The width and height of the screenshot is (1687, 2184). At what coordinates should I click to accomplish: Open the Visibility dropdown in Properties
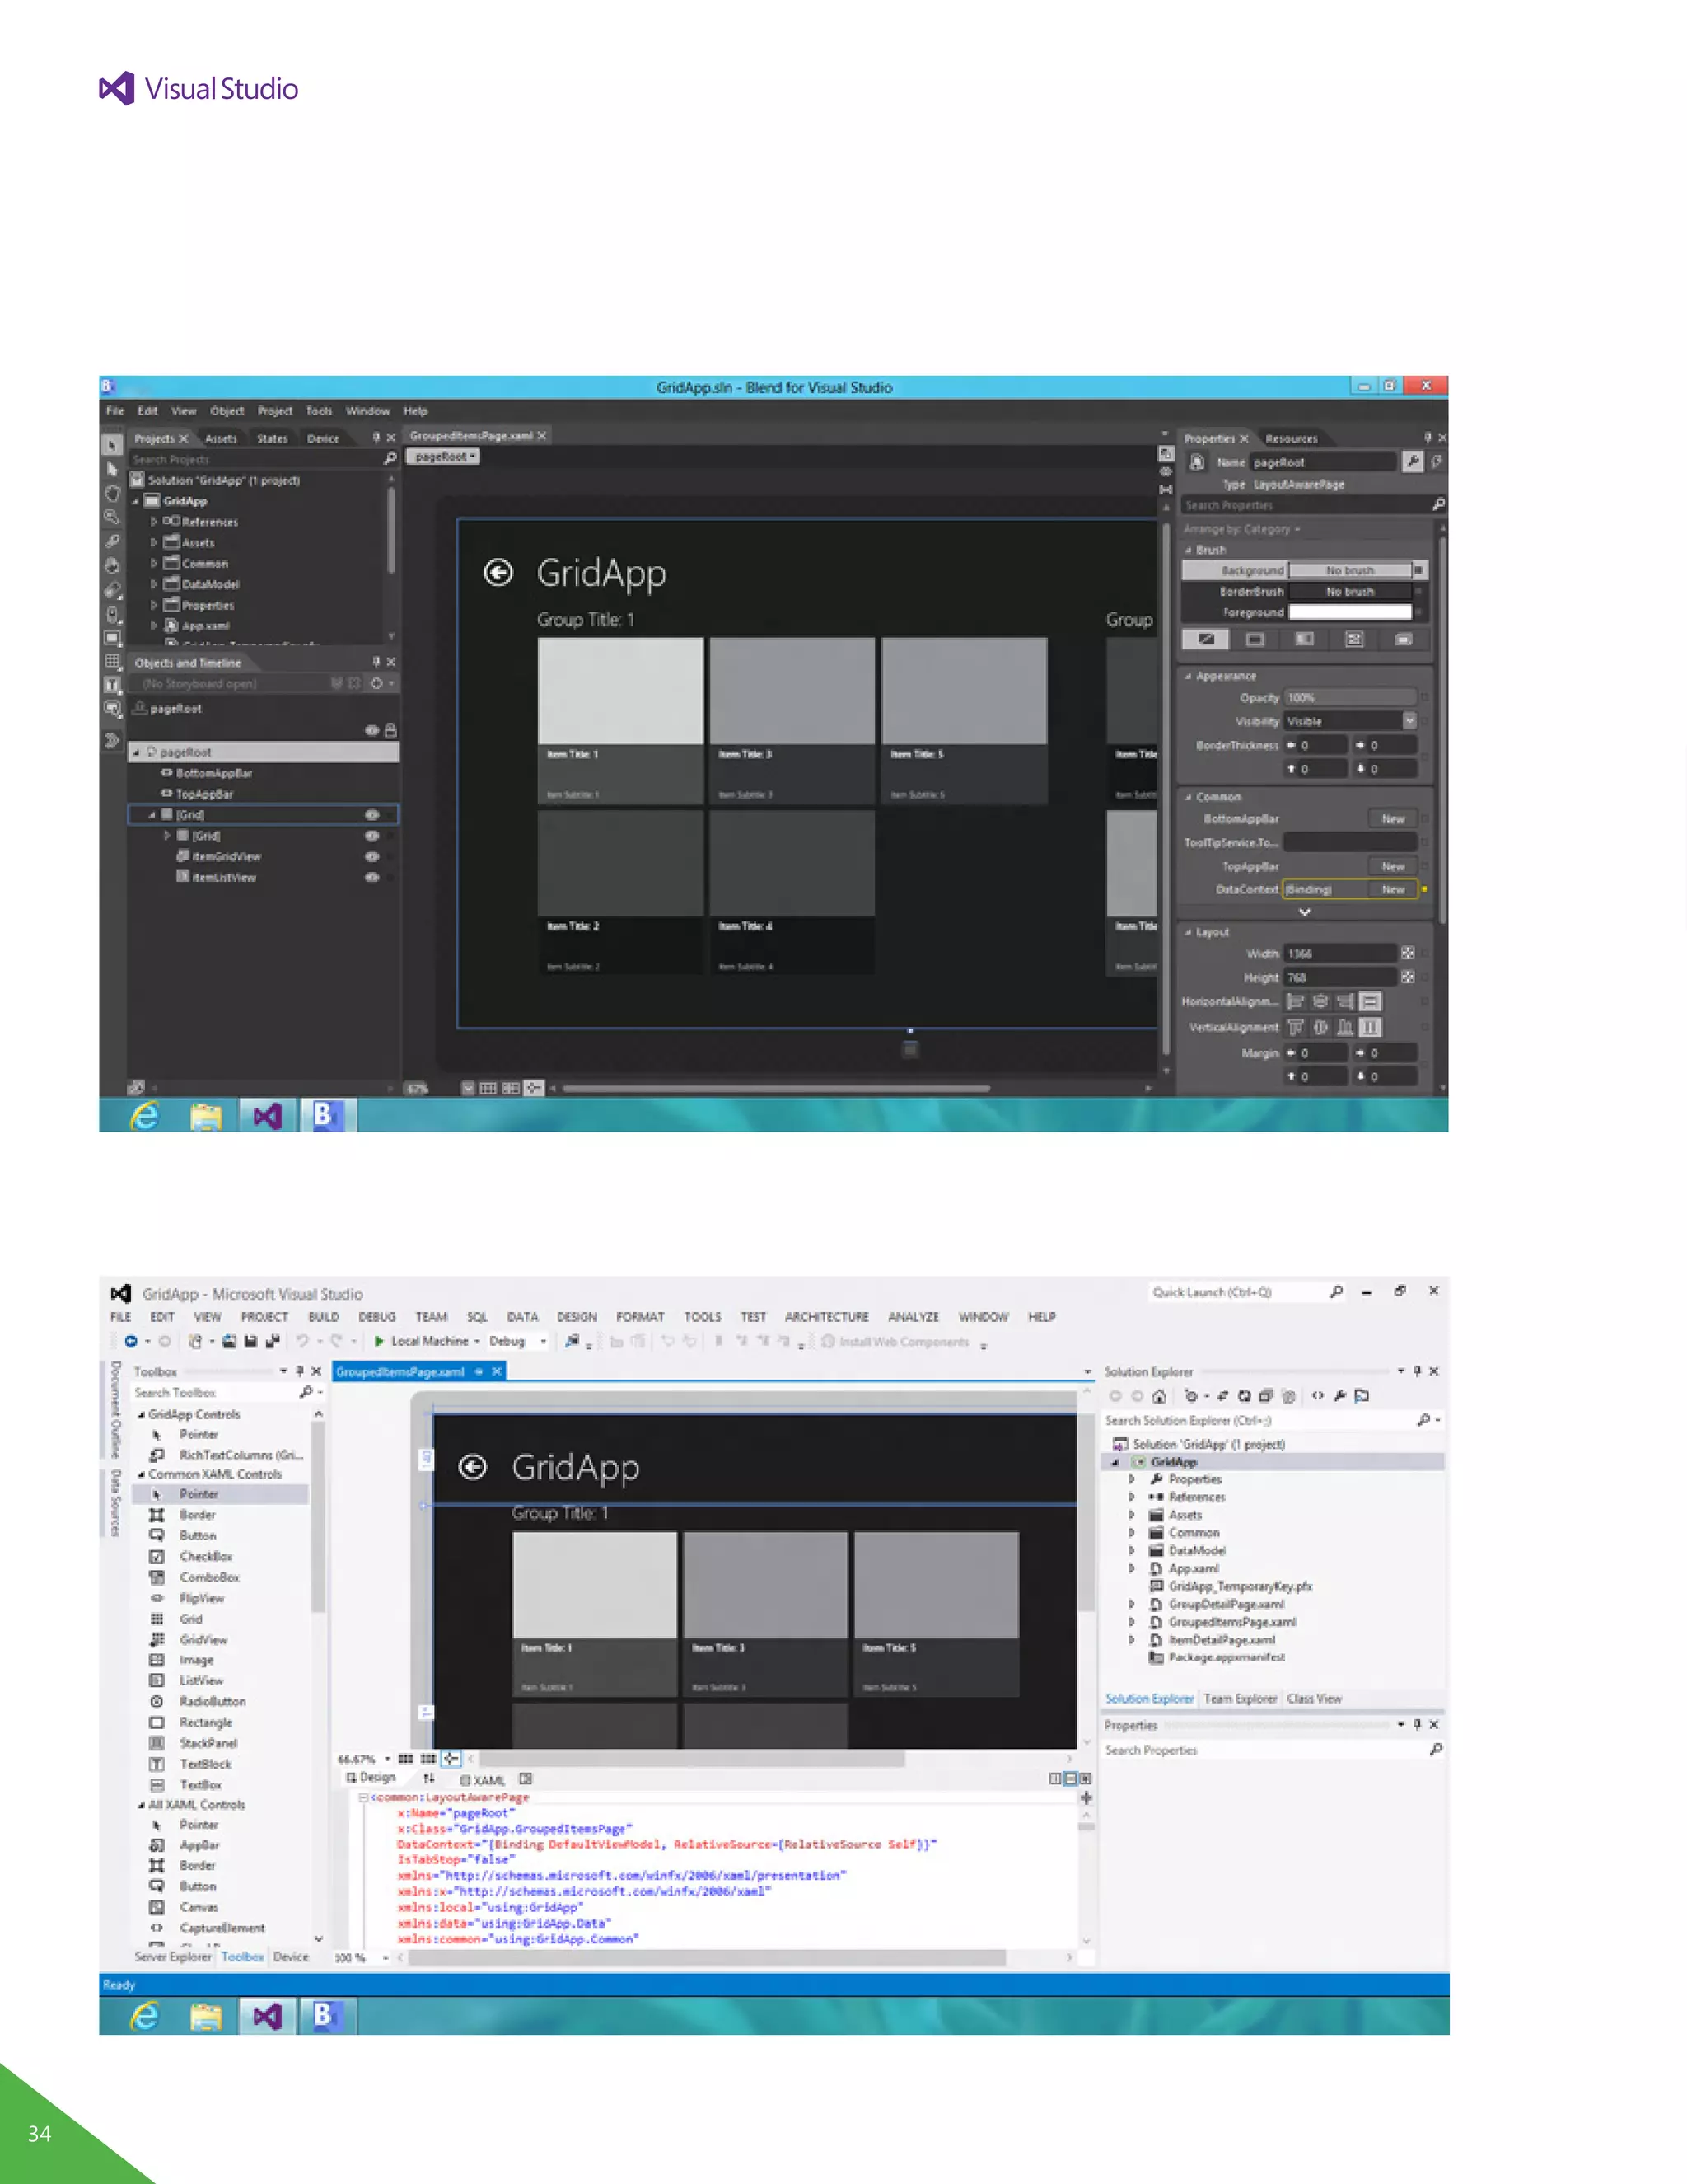(1408, 721)
